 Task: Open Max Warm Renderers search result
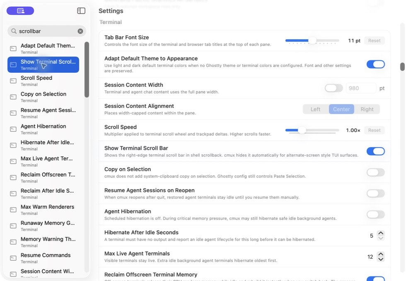click(43, 210)
